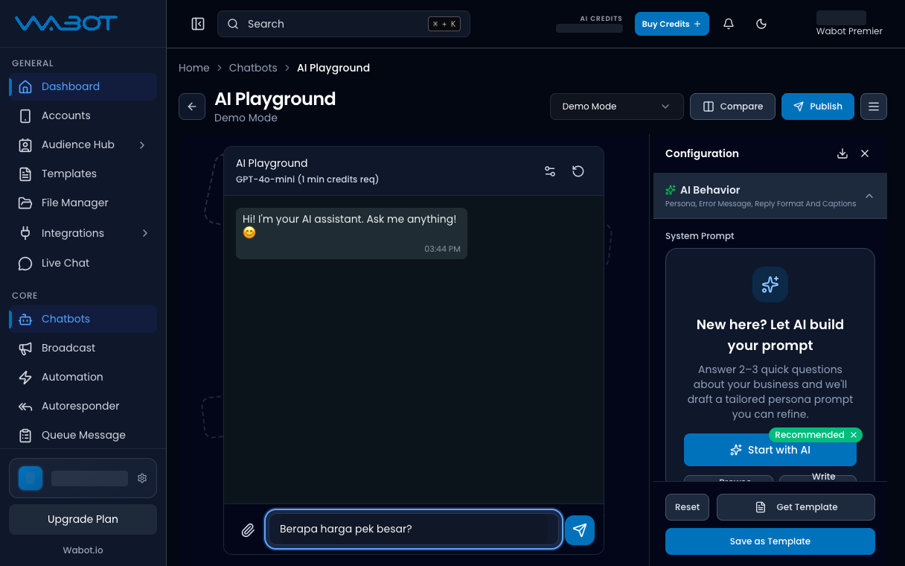Click the Autoresponder reply-all icon
This screenshot has width=905, height=566.
tap(25, 406)
